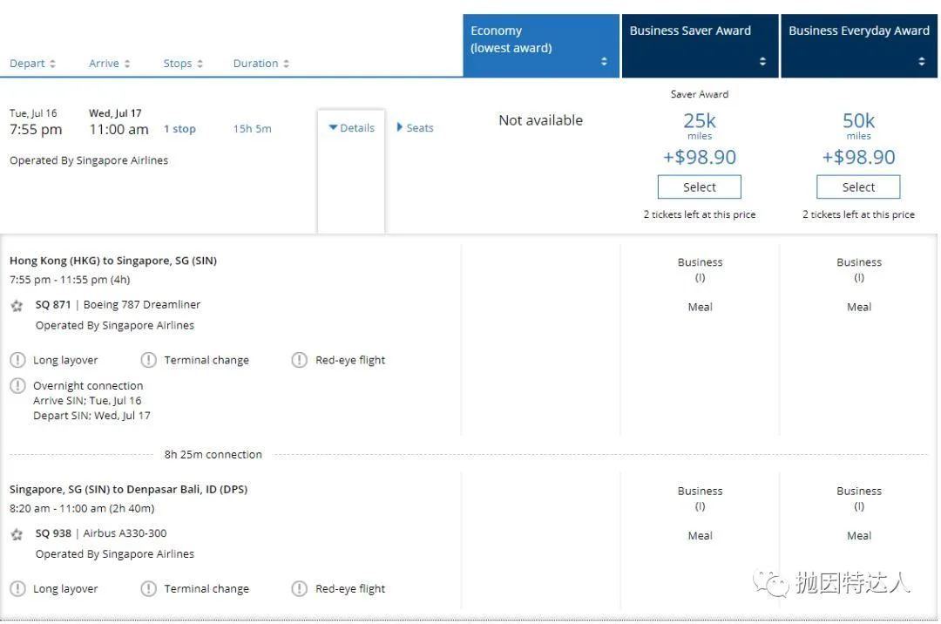Click the sort arrows beside Arrive

[x=127, y=64]
